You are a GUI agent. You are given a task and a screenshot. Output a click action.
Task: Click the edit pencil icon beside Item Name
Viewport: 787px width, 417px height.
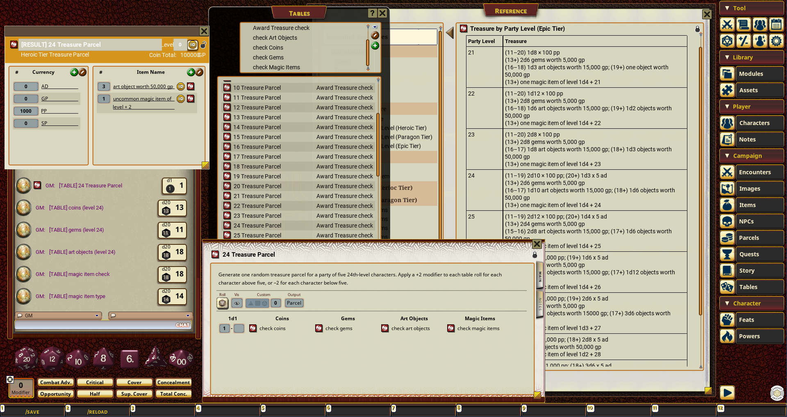click(199, 72)
